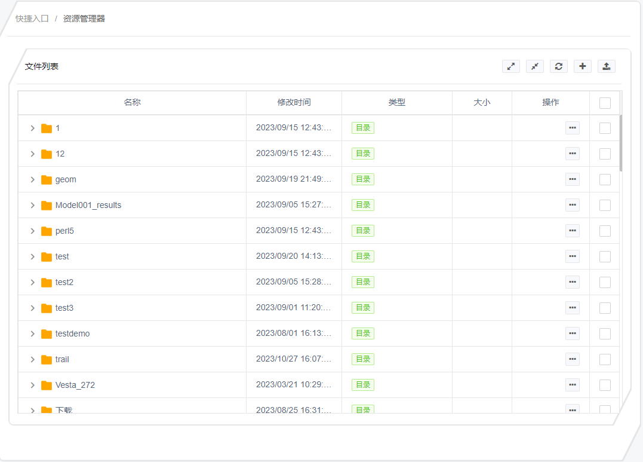Expand the Model001_results folder chevron
The image size is (643, 462).
pyautogui.click(x=32, y=206)
